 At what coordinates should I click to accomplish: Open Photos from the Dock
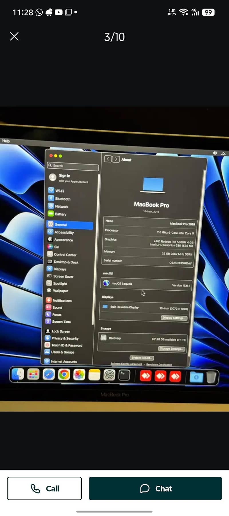coord(79,375)
